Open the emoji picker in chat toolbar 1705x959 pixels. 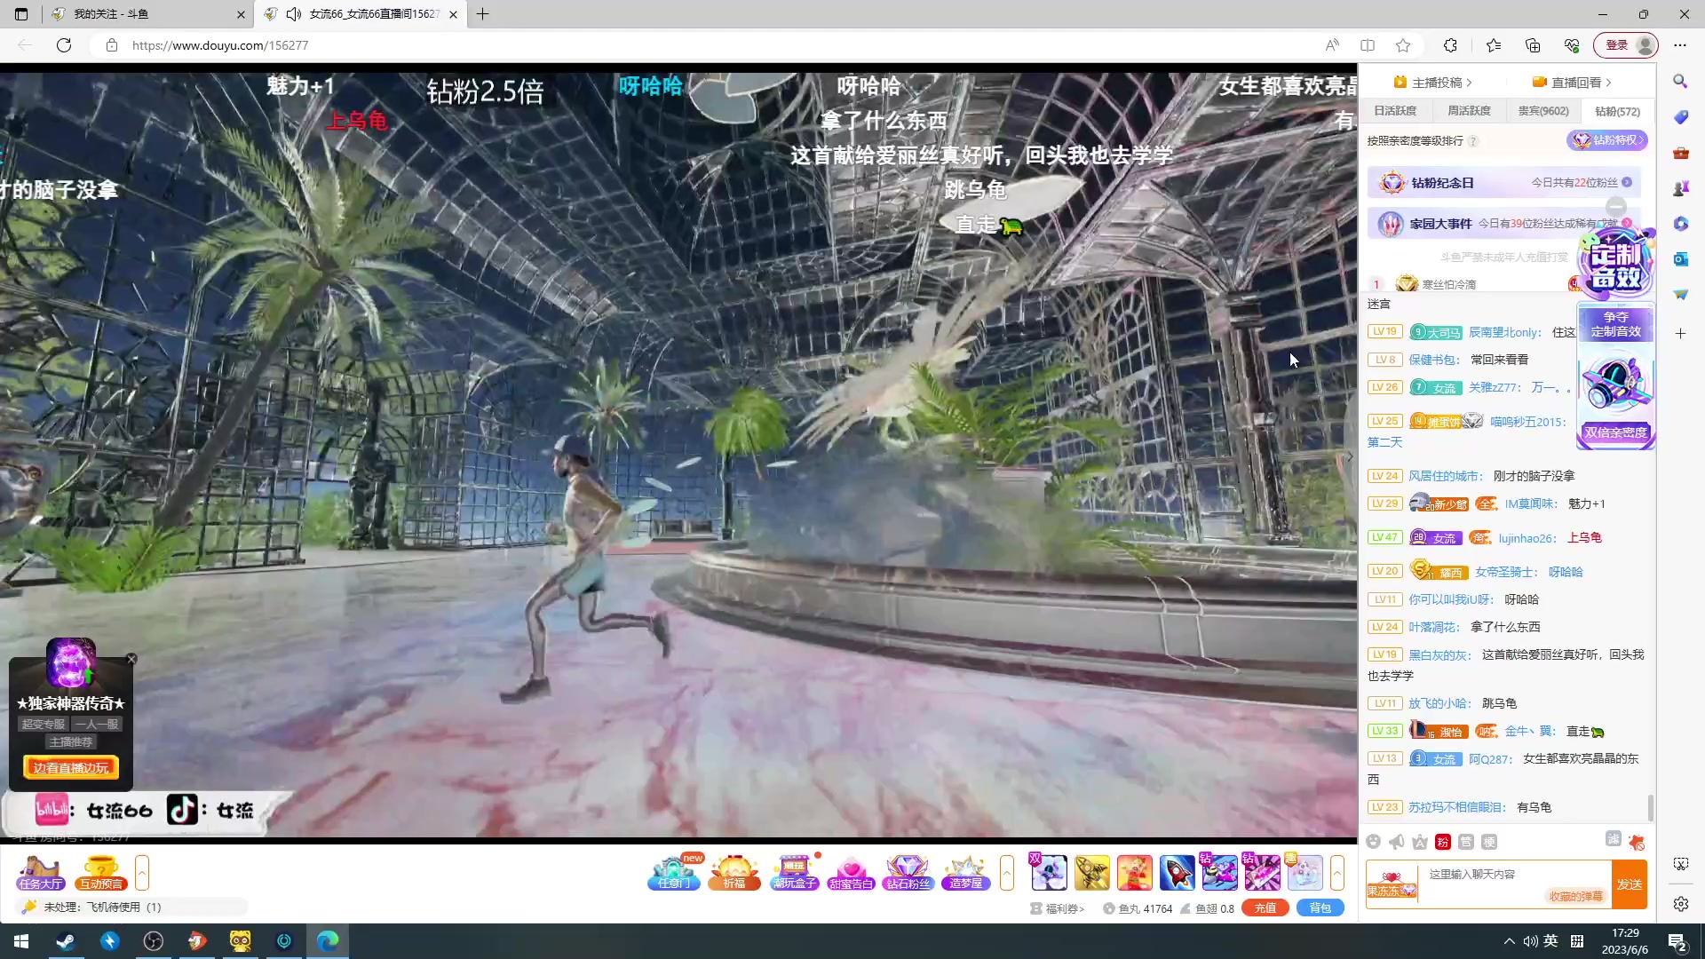tap(1374, 842)
